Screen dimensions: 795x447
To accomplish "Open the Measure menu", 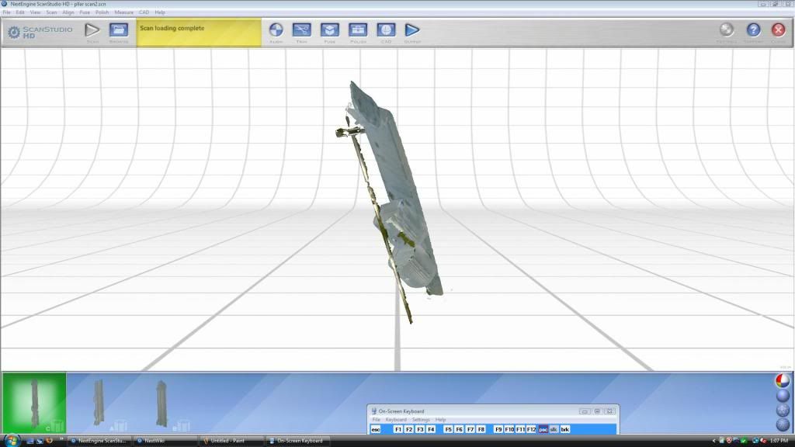I will pos(123,12).
